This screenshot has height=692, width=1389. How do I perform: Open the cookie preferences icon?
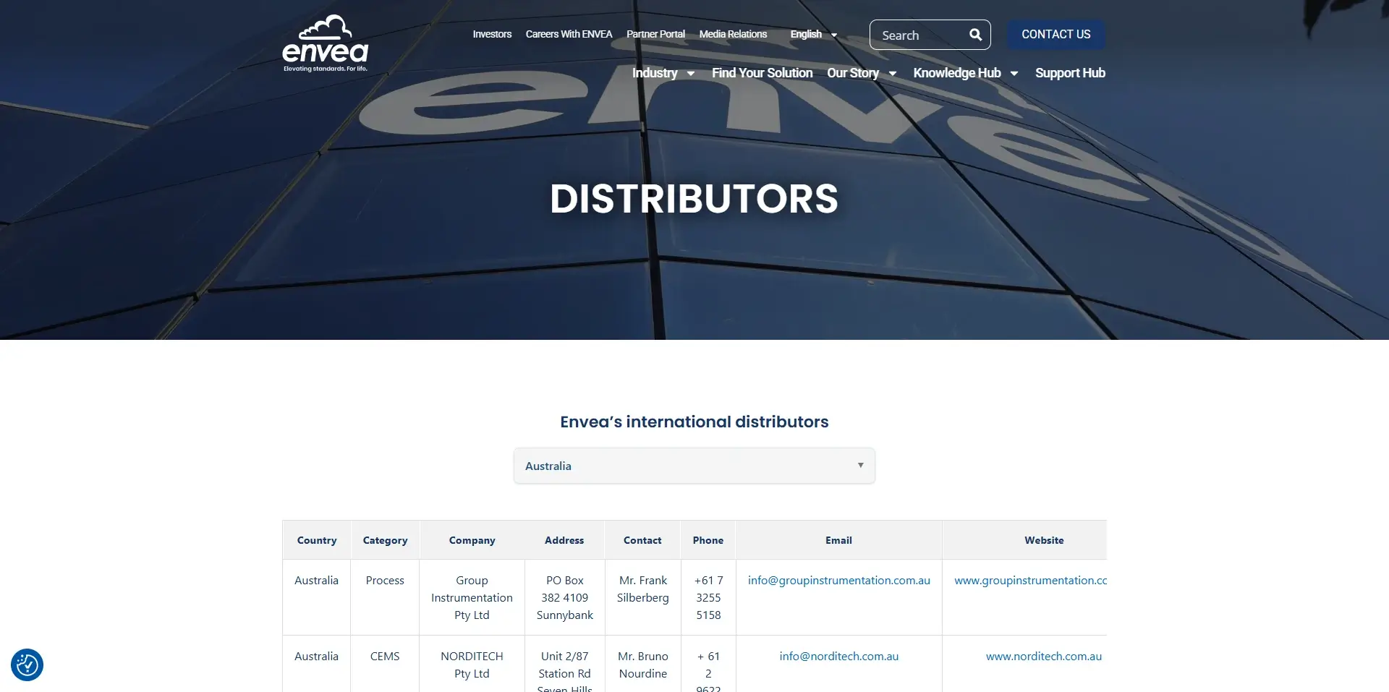[27, 665]
